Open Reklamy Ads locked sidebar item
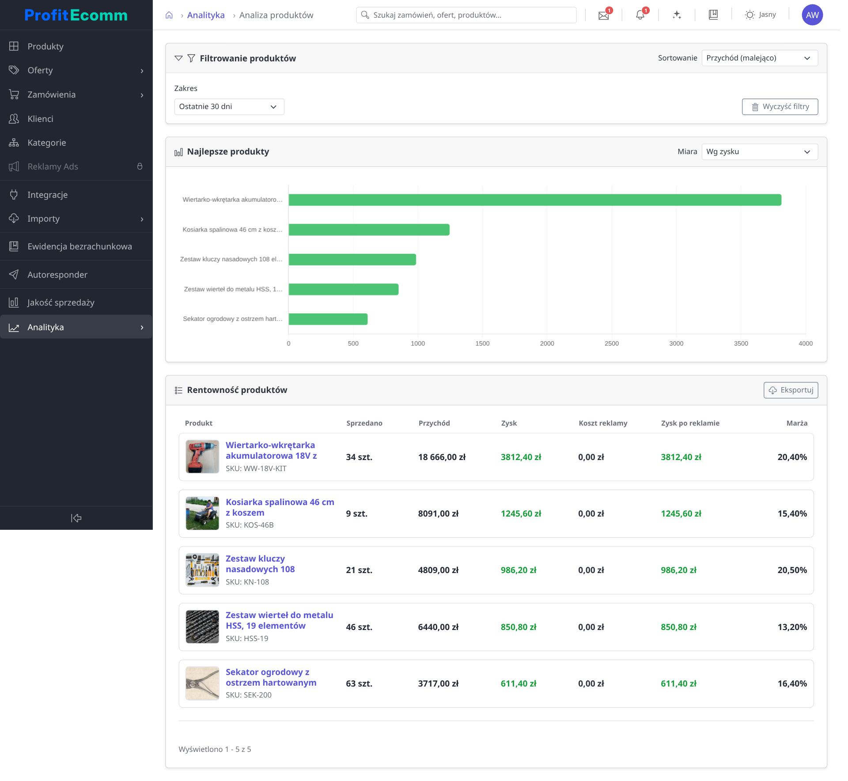Viewport: 848px width, 781px height. (x=76, y=166)
